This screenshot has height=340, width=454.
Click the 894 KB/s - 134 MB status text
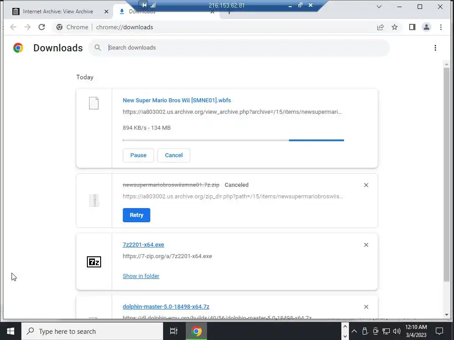pos(146,128)
